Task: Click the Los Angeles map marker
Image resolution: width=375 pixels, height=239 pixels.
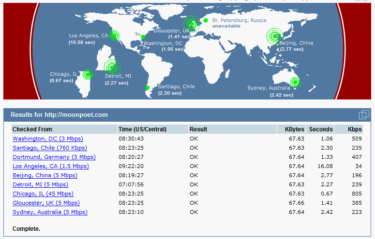Action: (x=114, y=35)
